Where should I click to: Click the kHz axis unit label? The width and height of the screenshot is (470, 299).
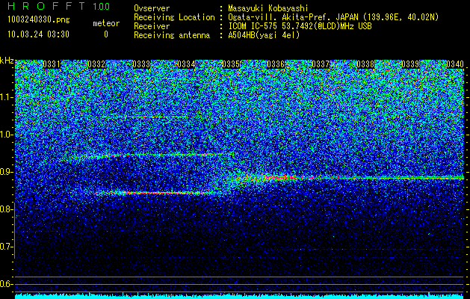pos(7,61)
